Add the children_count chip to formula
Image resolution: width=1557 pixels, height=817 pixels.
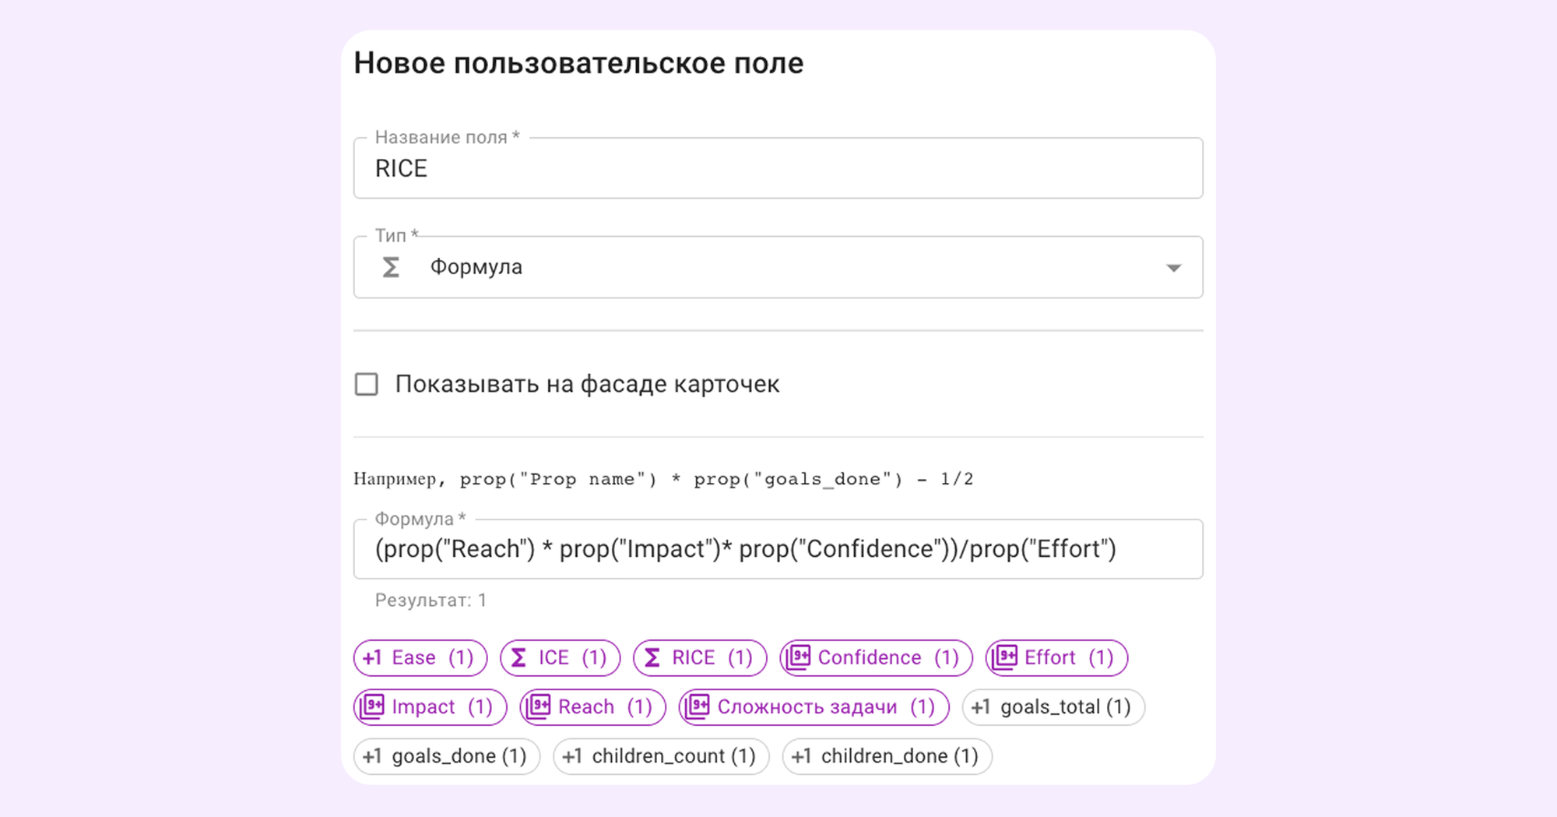click(661, 756)
